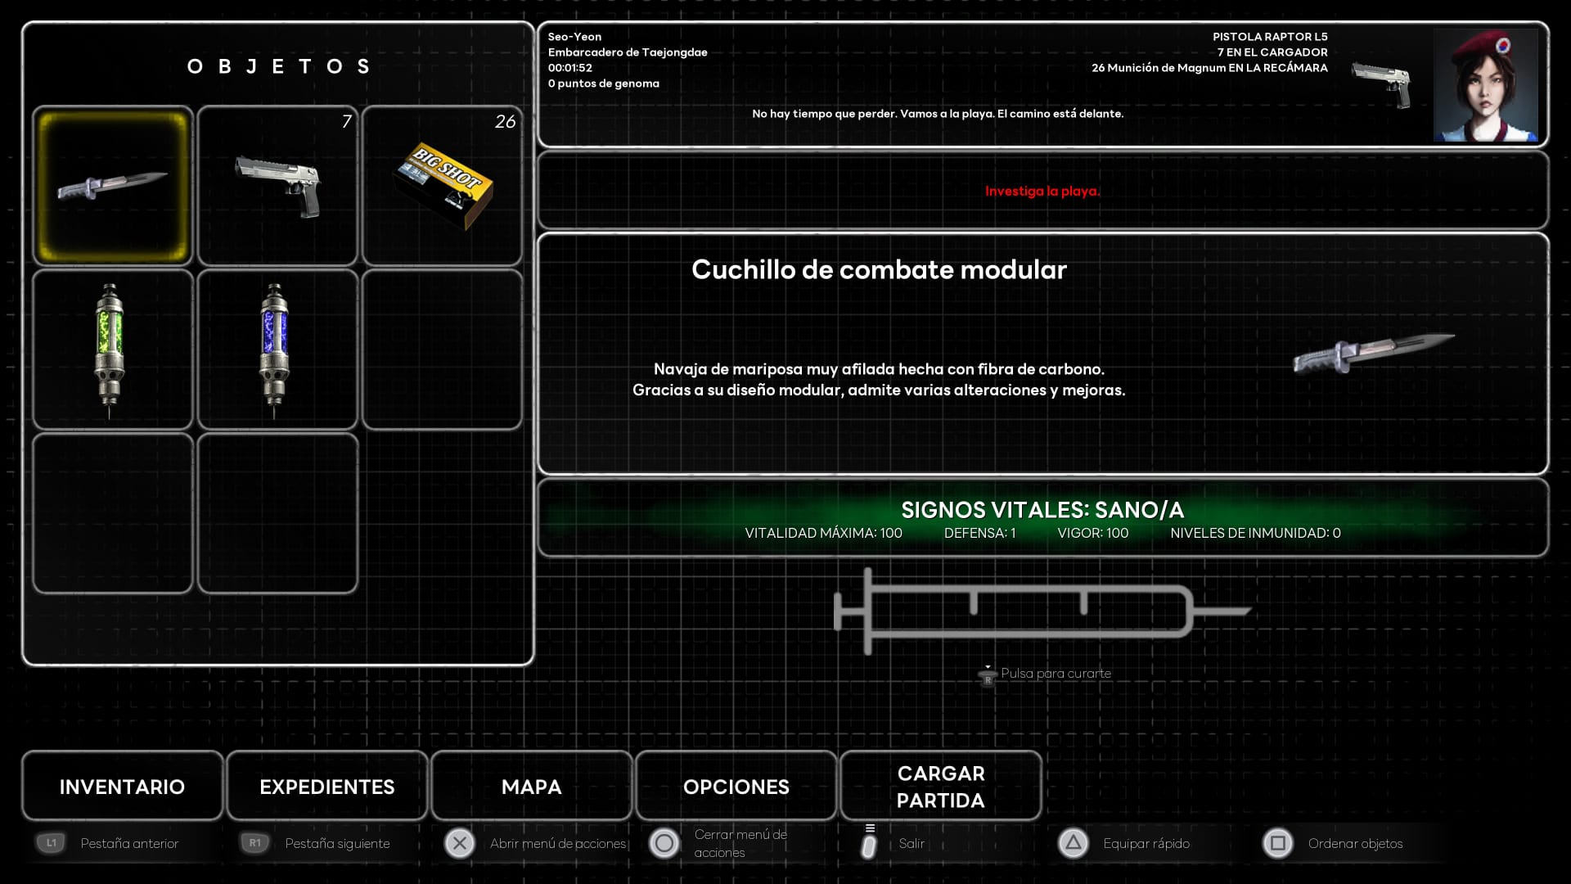1571x884 pixels.
Task: Click the R1 Pestaña siguiente button
Action: [254, 843]
